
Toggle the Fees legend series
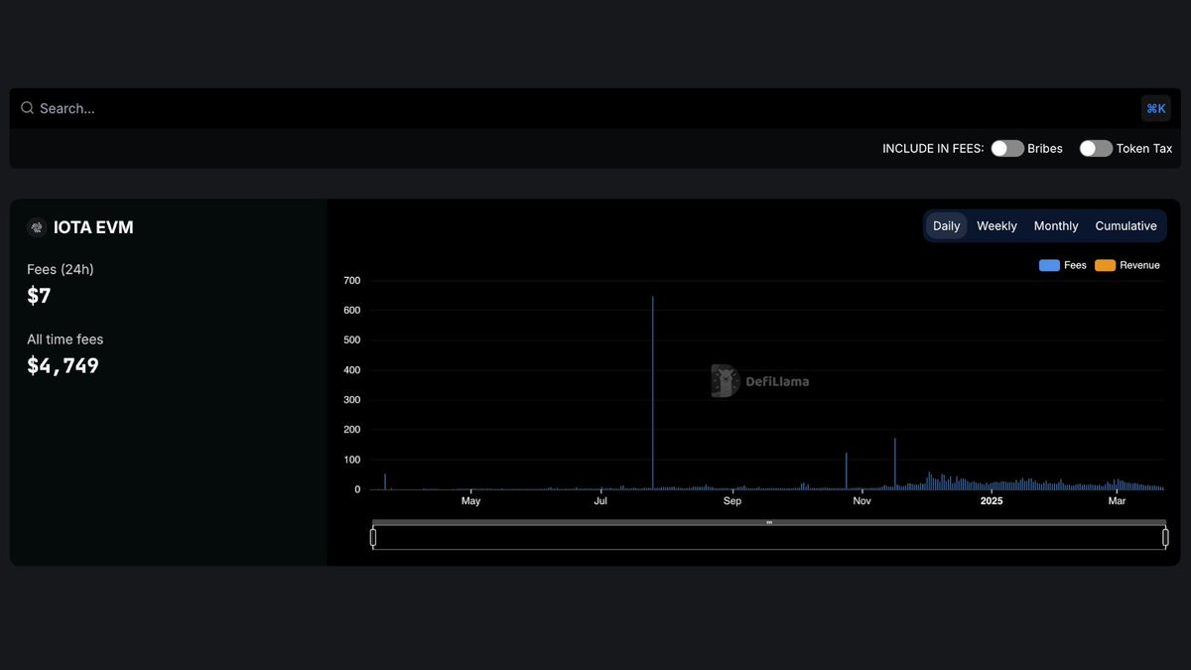tap(1062, 265)
